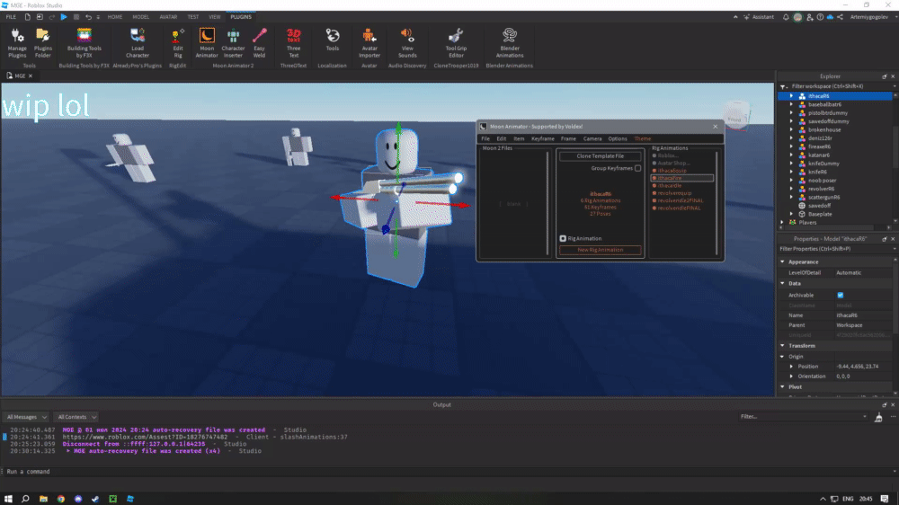Launch Moon Animator plugin
This screenshot has width=899, height=505.
tap(207, 43)
